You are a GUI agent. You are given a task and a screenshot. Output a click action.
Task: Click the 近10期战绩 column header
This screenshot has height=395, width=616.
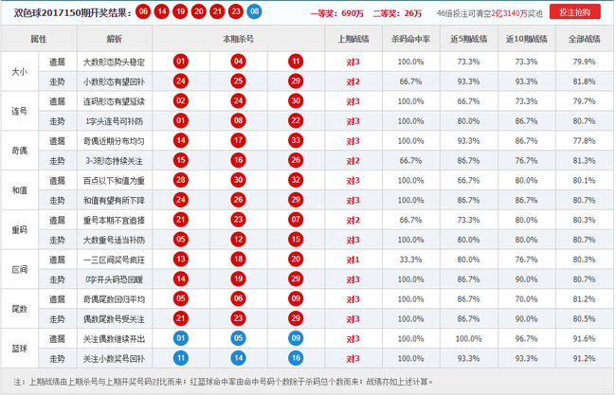coord(526,39)
